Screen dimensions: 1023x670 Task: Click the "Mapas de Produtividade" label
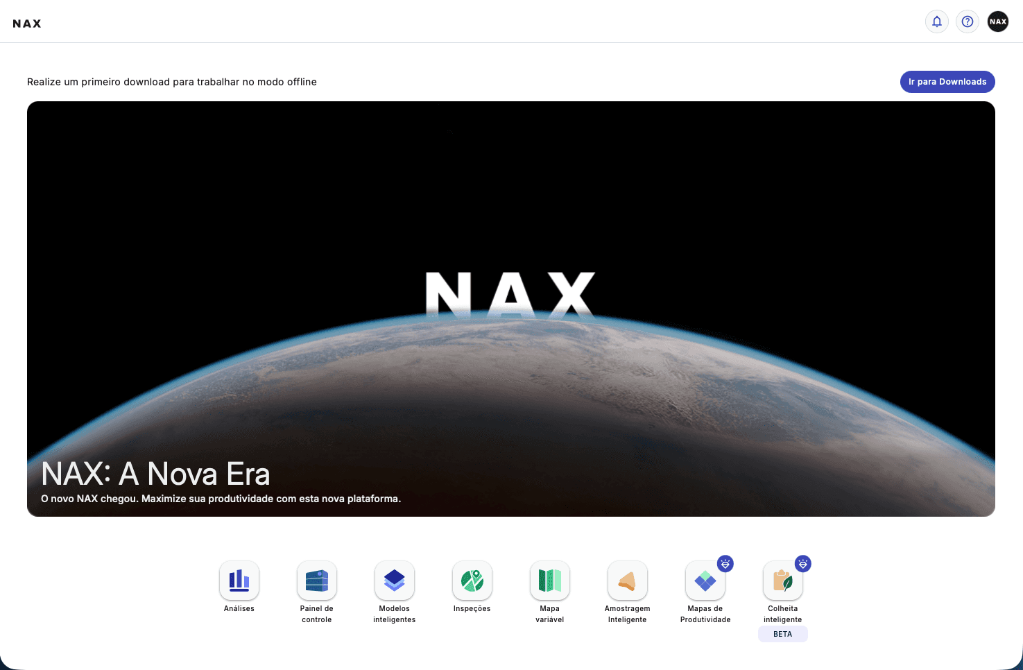click(705, 614)
